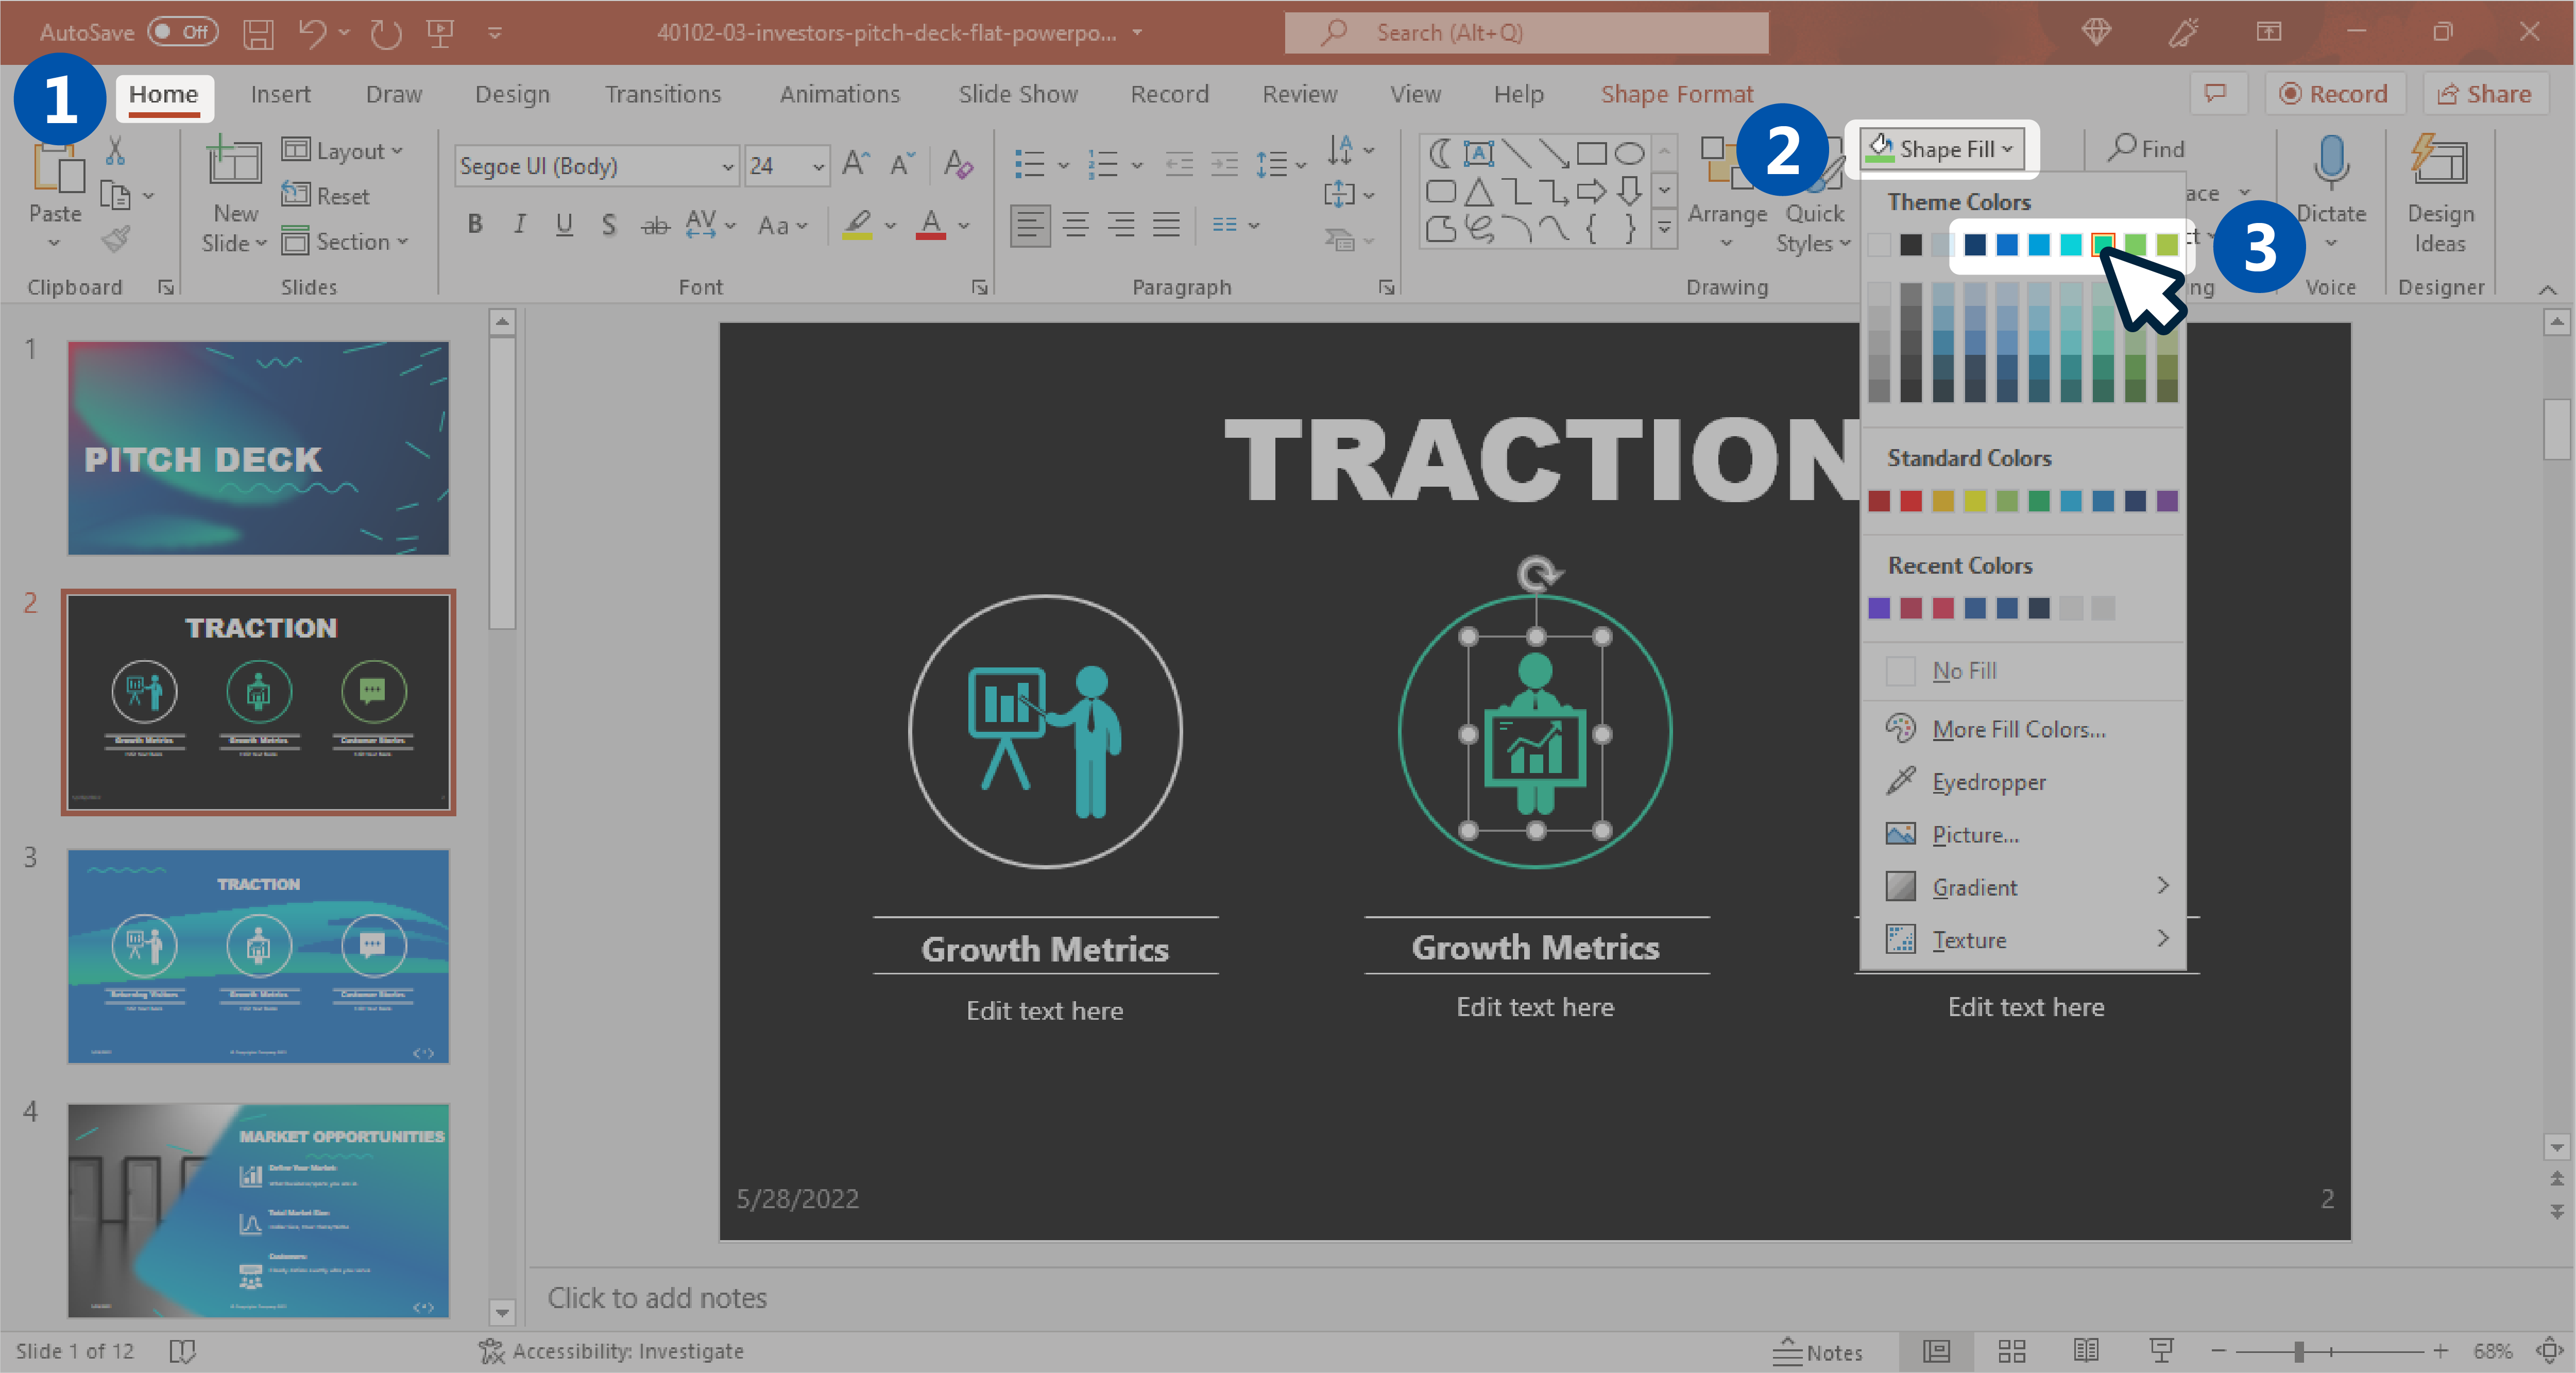Toggle text Shadow formatting
Image resolution: width=2576 pixels, height=1373 pixels.
click(609, 224)
